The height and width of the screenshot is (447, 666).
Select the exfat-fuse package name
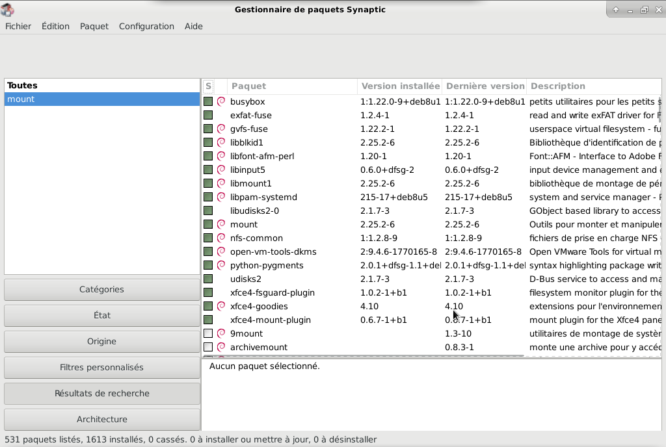click(250, 115)
